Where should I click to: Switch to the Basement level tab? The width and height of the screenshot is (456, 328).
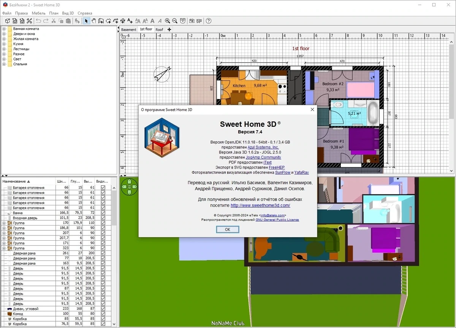click(129, 30)
